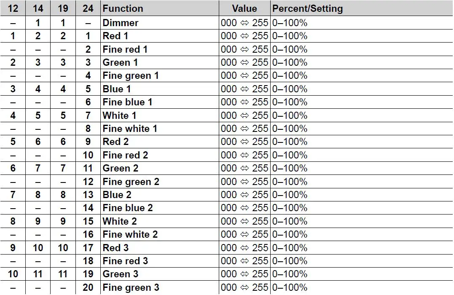This screenshot has height=295, width=454.
Task: Click the Fine green 2 cell
Action: pyautogui.click(x=131, y=182)
